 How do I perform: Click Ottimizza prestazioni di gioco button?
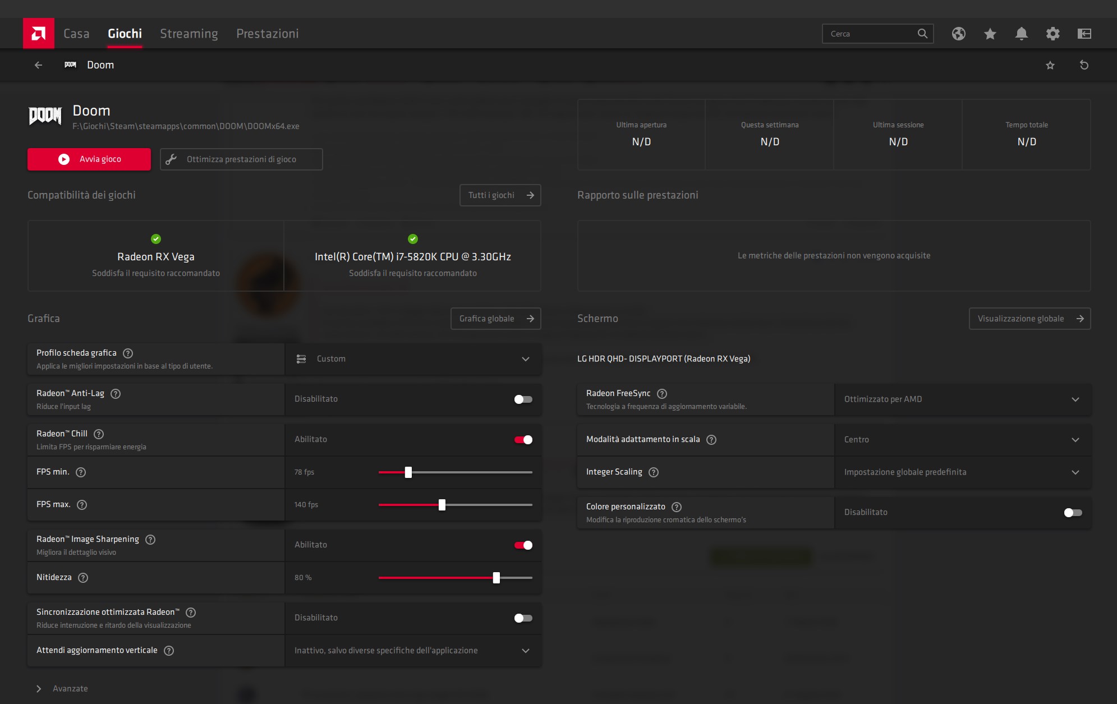(241, 159)
